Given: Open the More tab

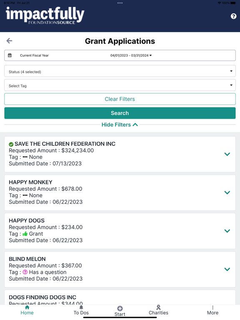Looking at the screenshot, I should tap(212, 310).
